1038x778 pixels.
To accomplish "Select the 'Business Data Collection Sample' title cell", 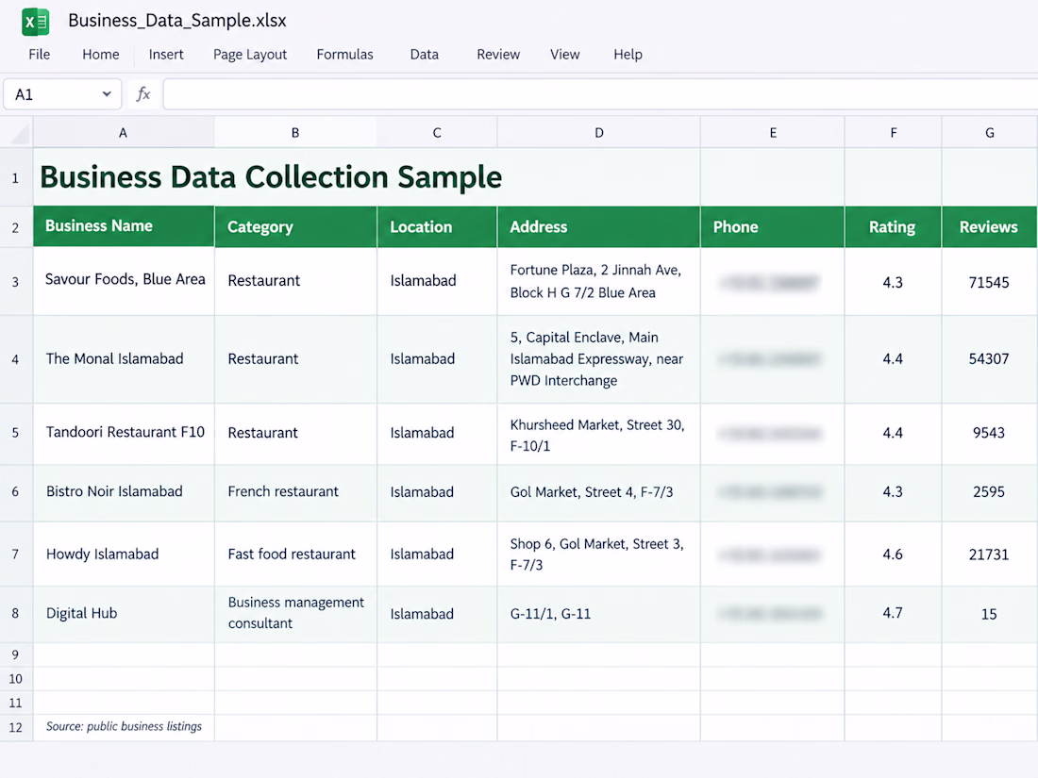I will [271, 176].
